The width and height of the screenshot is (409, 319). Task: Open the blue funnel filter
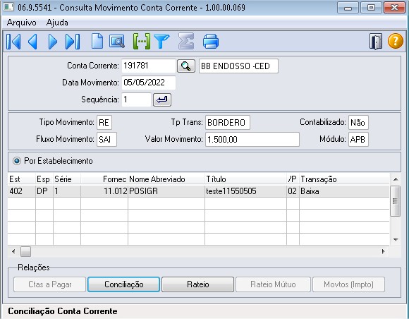click(161, 42)
